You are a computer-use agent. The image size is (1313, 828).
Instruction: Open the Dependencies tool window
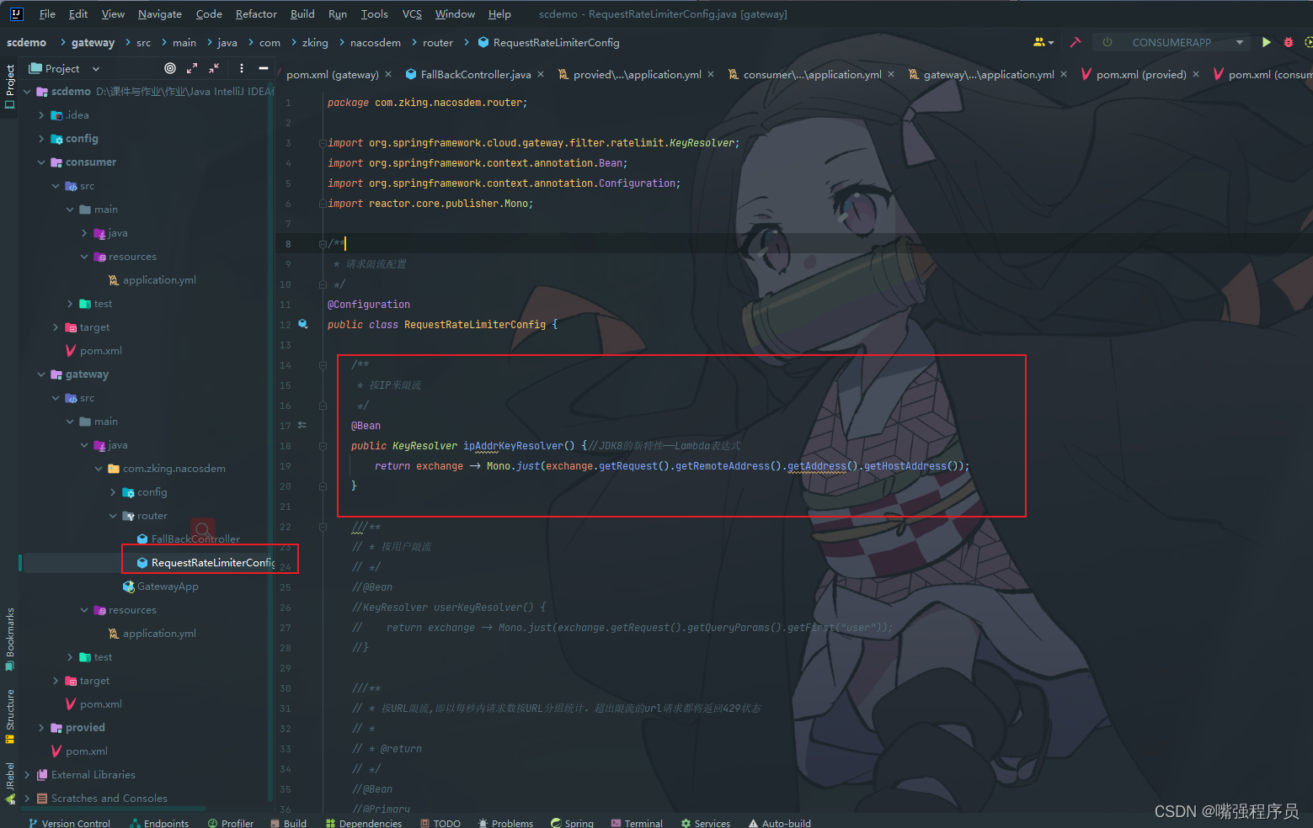(364, 823)
